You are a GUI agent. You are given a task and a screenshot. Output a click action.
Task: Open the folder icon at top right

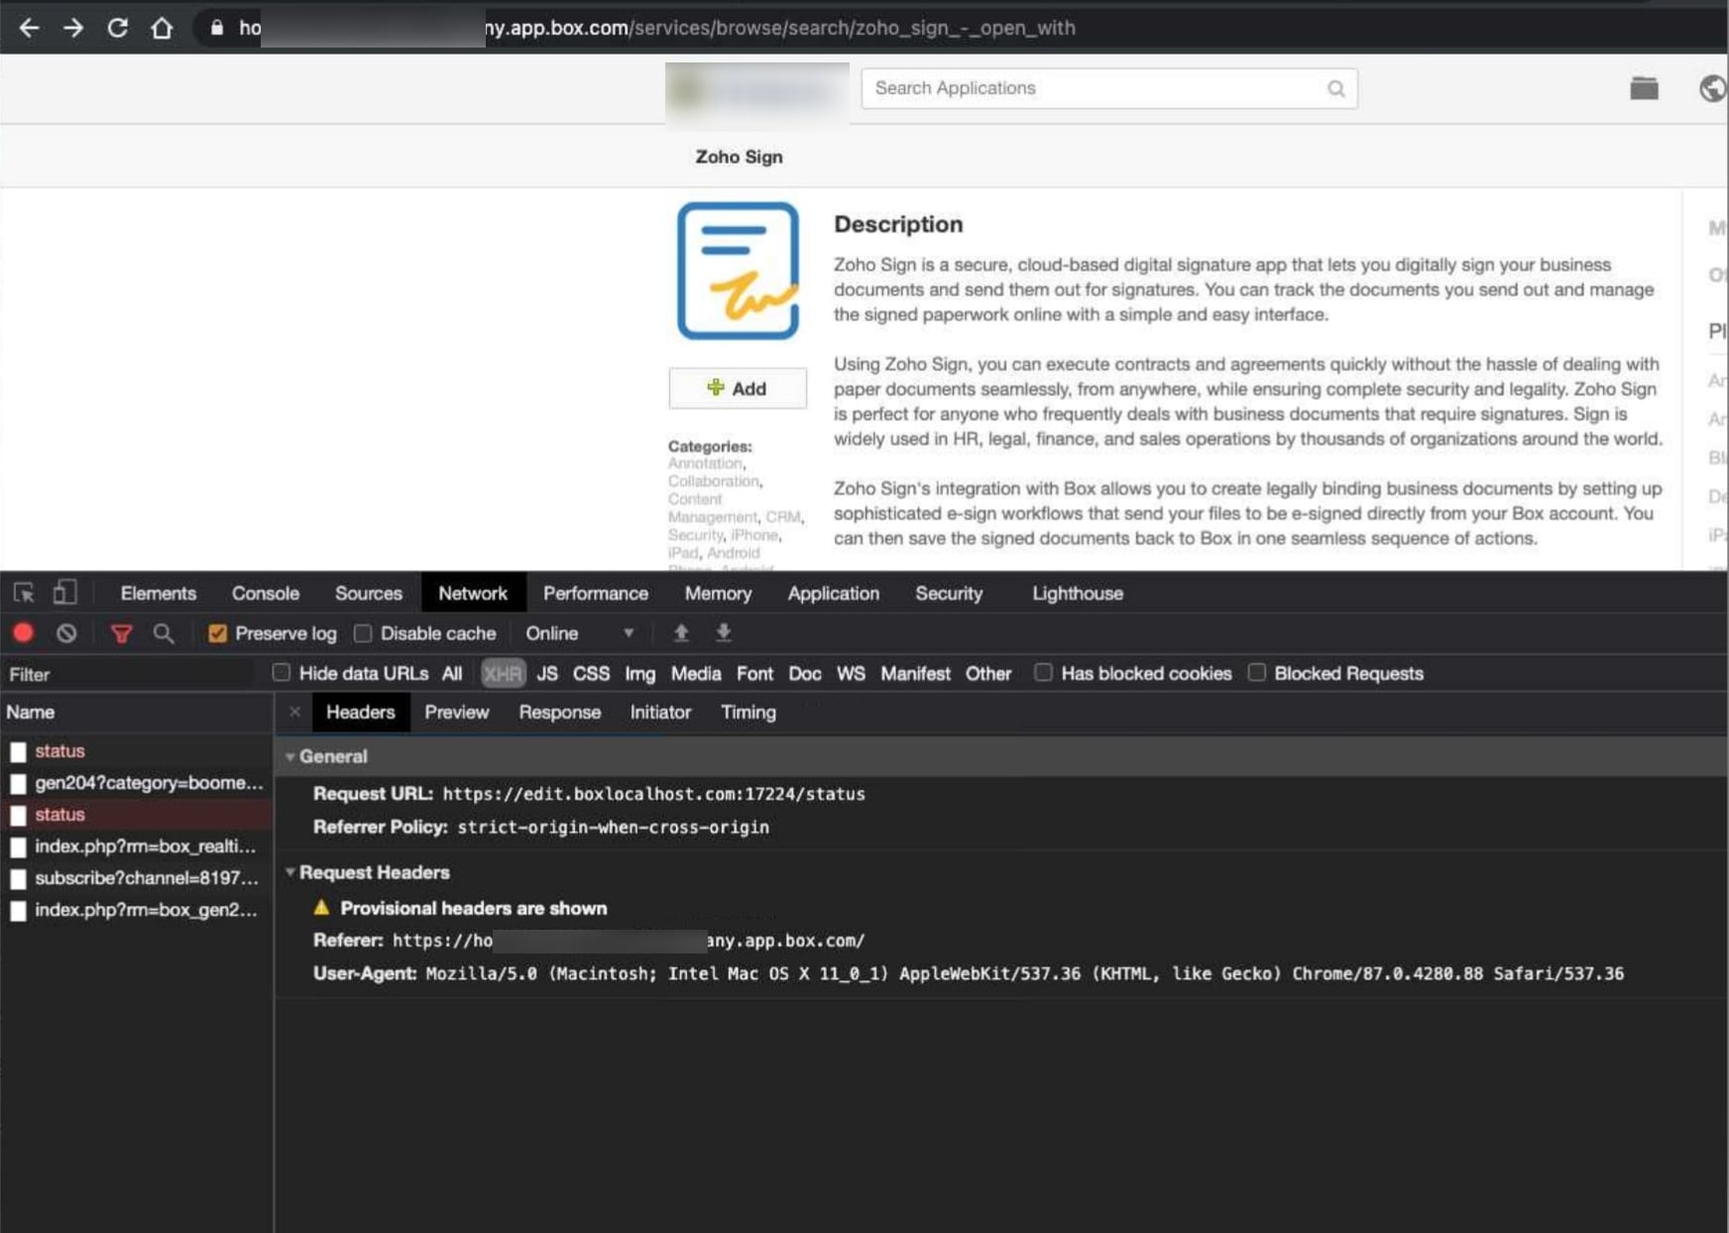[1644, 88]
